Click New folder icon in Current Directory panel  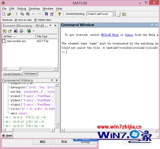10,31
